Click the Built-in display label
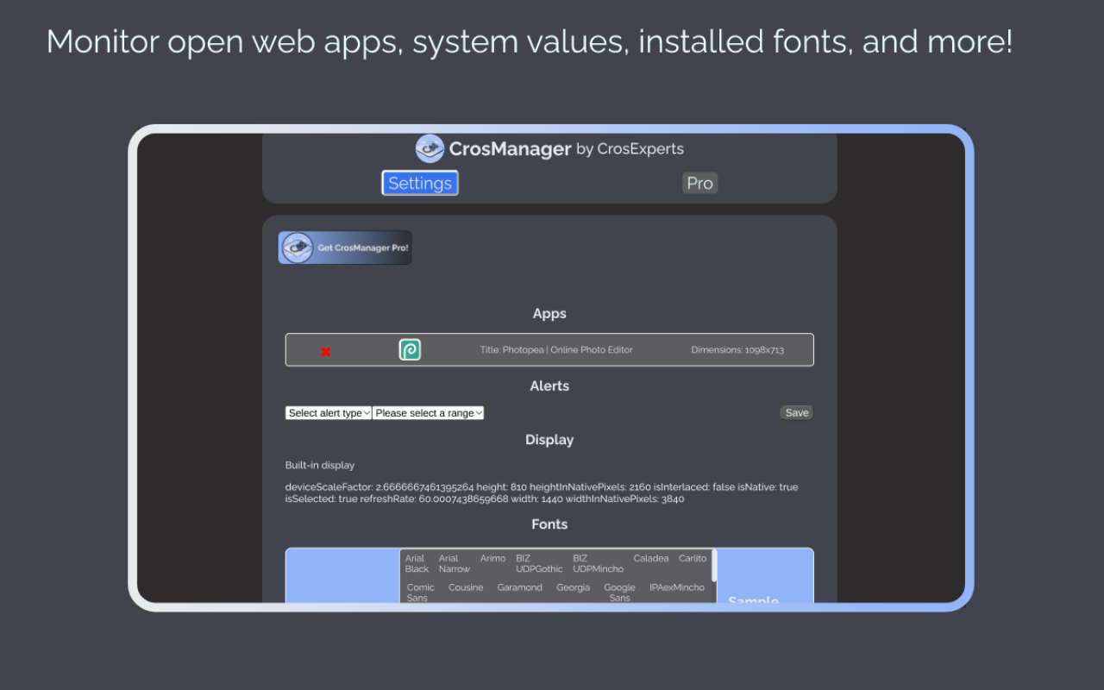The width and height of the screenshot is (1104, 690). 320,465
